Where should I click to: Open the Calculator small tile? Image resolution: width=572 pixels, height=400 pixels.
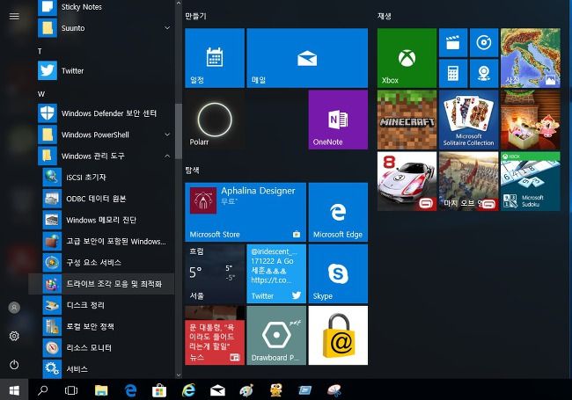[453, 74]
